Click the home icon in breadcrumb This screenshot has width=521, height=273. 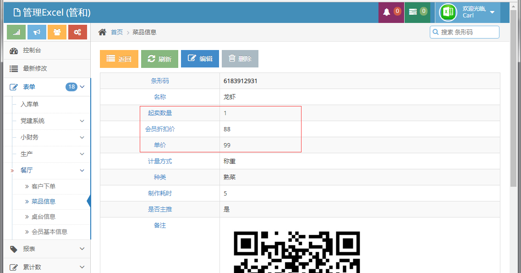click(102, 32)
